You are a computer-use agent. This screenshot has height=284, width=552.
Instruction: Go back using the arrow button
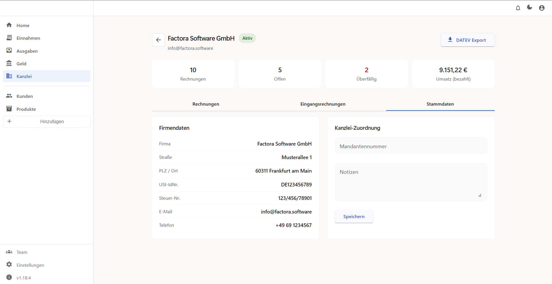tap(158, 40)
